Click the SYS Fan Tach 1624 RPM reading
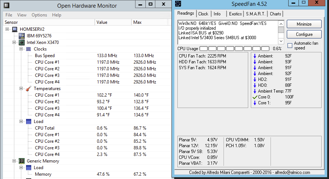 (x=202, y=68)
